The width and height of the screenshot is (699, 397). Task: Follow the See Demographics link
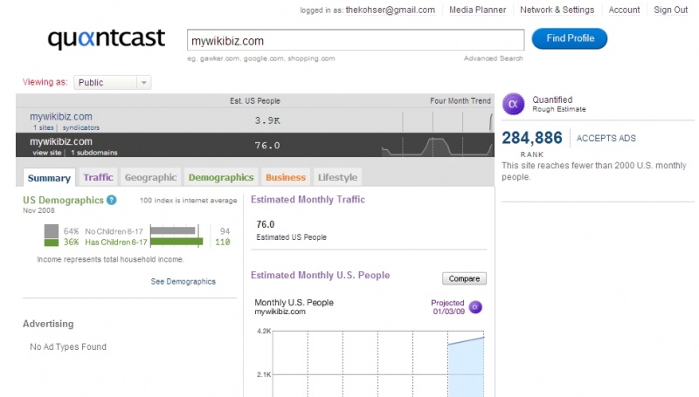point(183,282)
